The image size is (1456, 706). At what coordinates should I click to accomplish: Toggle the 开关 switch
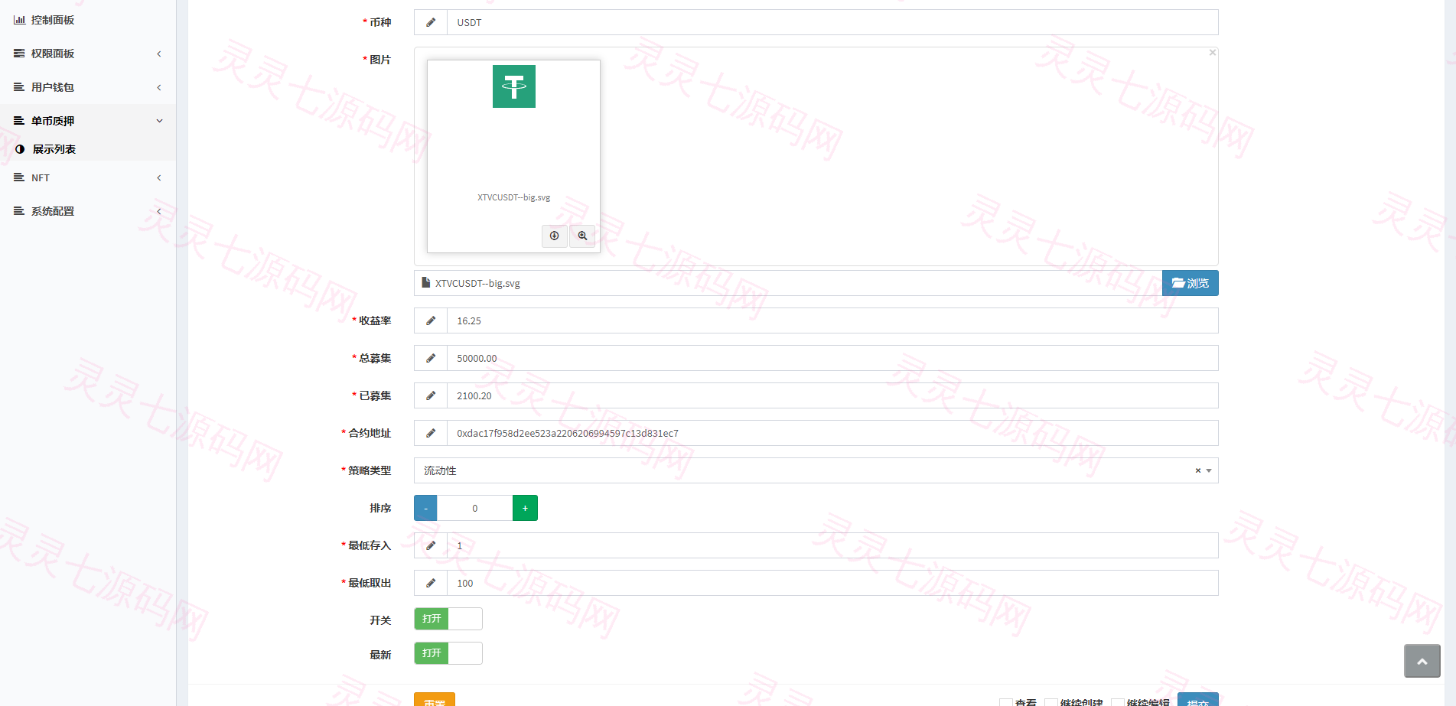coord(448,619)
